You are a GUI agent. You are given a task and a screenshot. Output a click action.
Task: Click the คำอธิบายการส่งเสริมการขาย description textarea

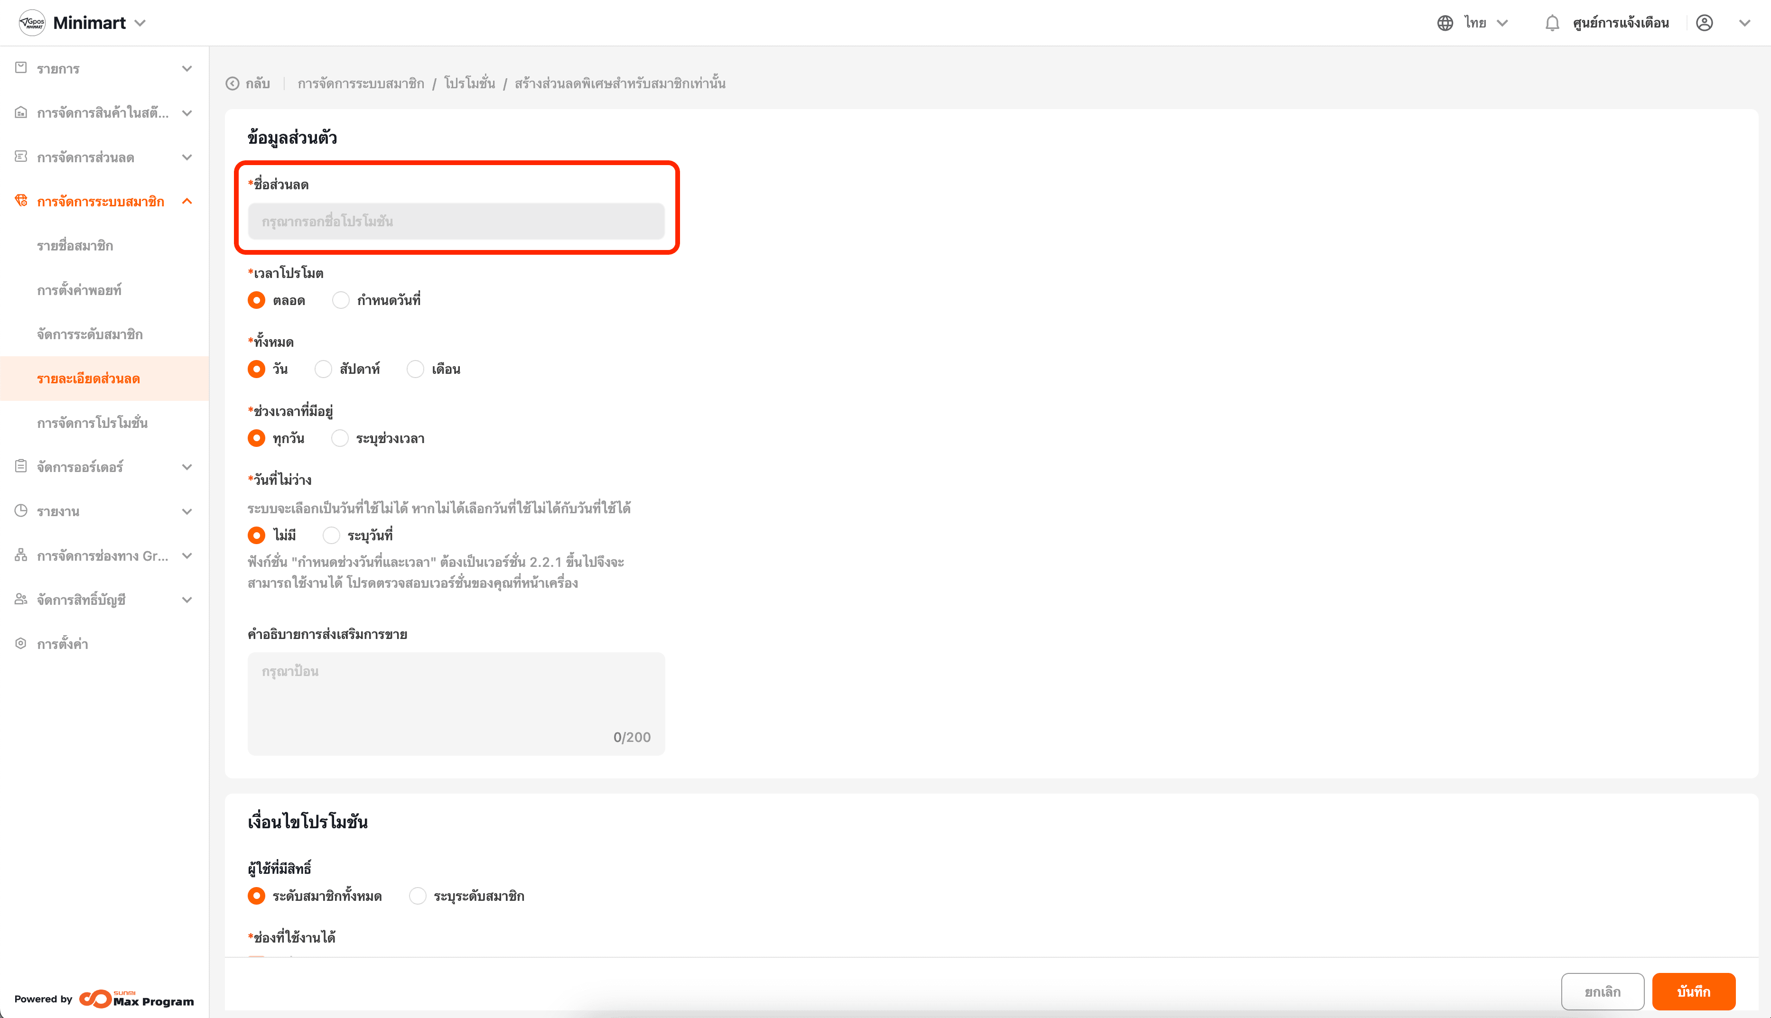click(456, 703)
